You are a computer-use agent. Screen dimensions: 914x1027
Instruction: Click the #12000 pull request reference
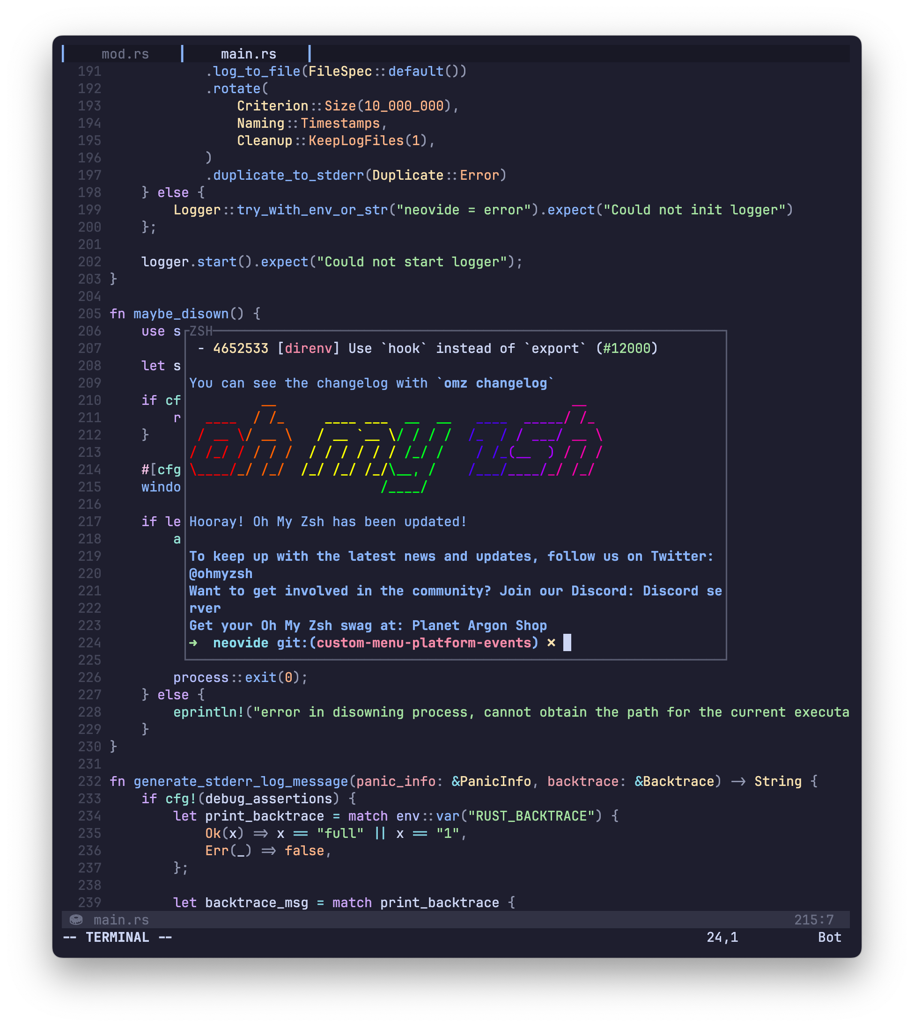pos(626,349)
